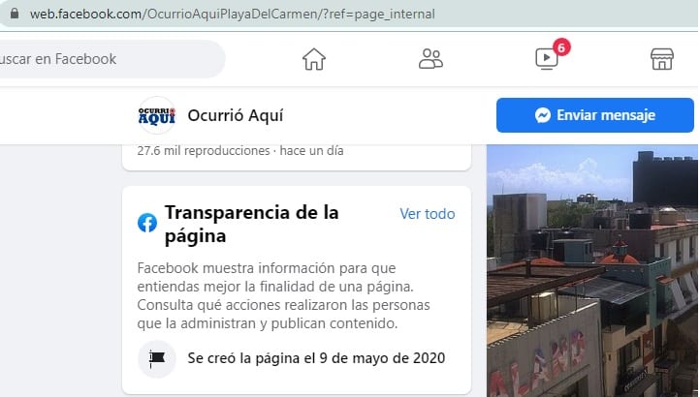Click the Facebook logo beside Transparencia heading
The image size is (700, 397).
coord(147,223)
